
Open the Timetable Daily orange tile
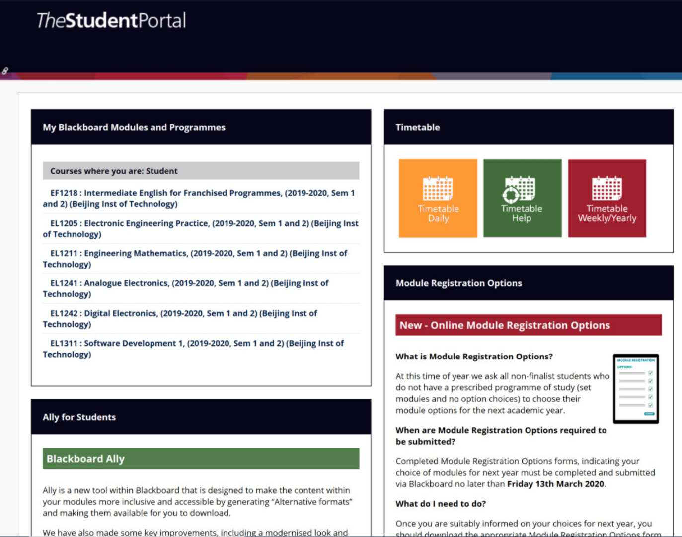(x=438, y=198)
